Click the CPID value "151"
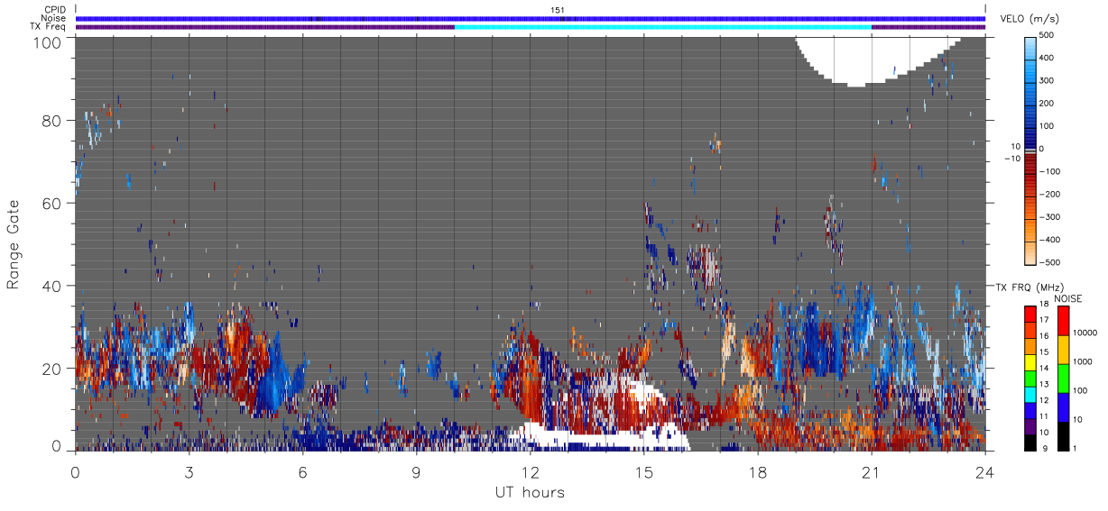 558,10
